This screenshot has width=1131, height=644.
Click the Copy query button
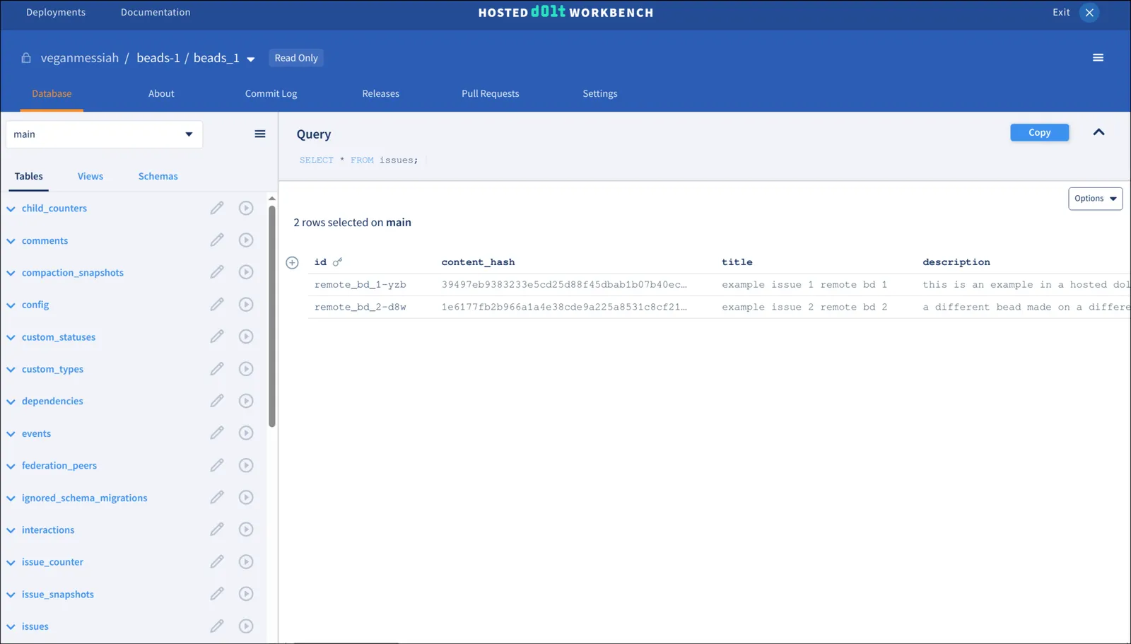pyautogui.click(x=1039, y=132)
